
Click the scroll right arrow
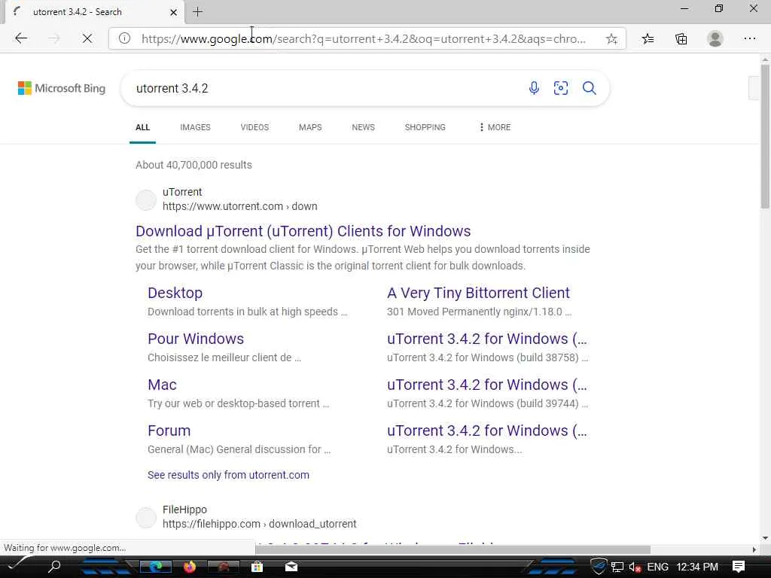(x=754, y=549)
